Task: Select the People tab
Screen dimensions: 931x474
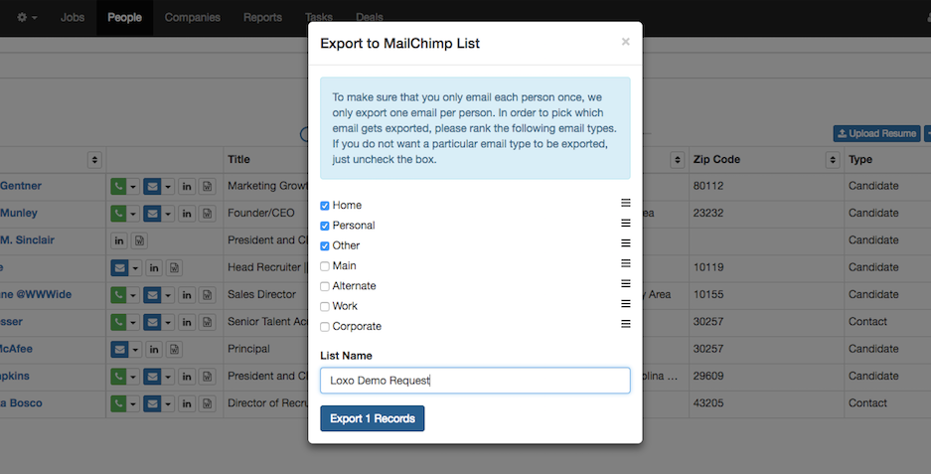Action: [x=124, y=17]
